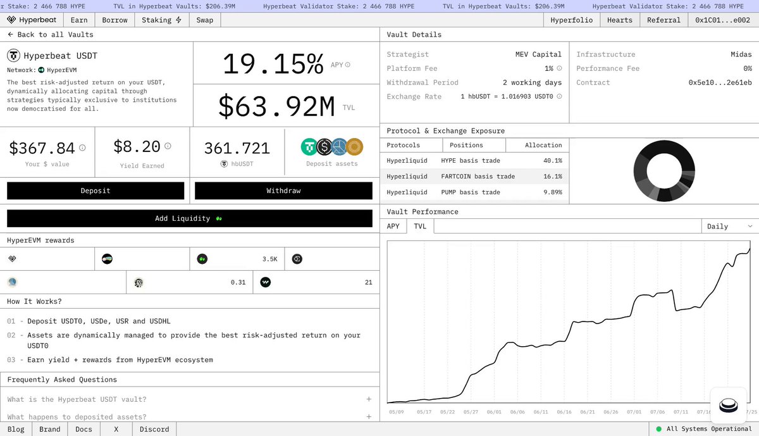Viewport: 759px width, 436px height.
Task: Switch to the APY performance tab
Action: click(393, 226)
